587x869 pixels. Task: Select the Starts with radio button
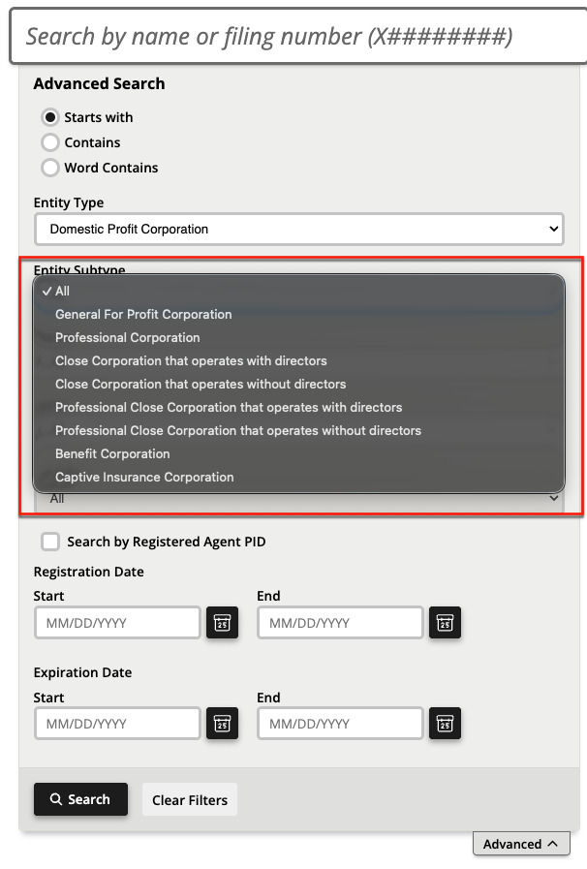pos(50,117)
